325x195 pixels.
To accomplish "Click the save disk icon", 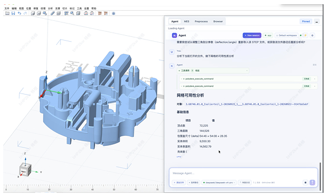I will click(x=13, y=13).
